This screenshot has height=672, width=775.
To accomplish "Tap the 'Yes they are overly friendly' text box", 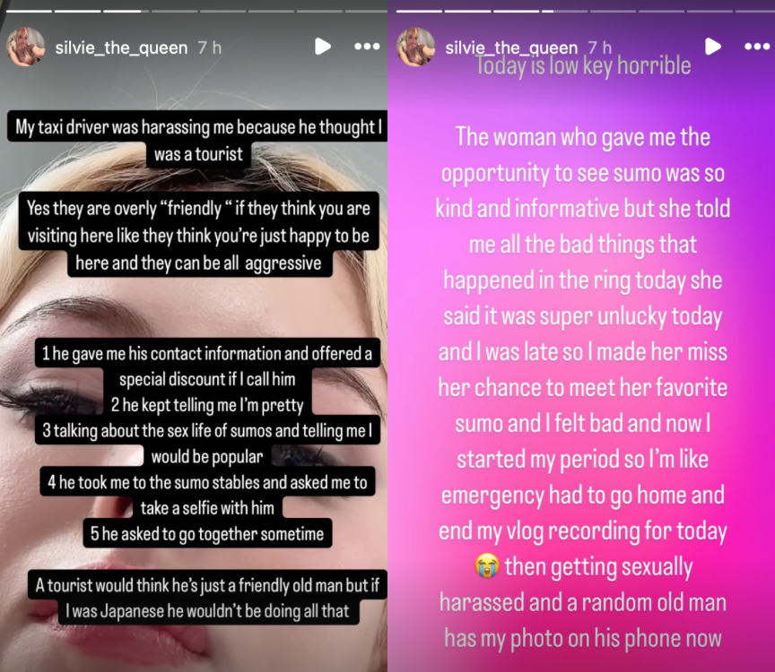I will click(x=199, y=235).
